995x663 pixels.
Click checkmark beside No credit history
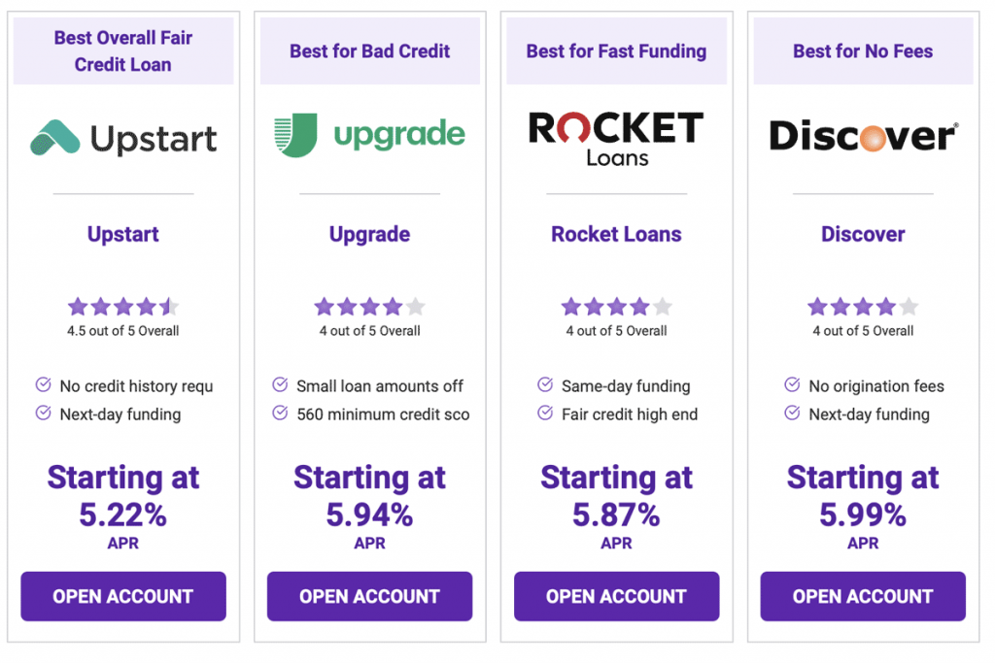tap(43, 384)
